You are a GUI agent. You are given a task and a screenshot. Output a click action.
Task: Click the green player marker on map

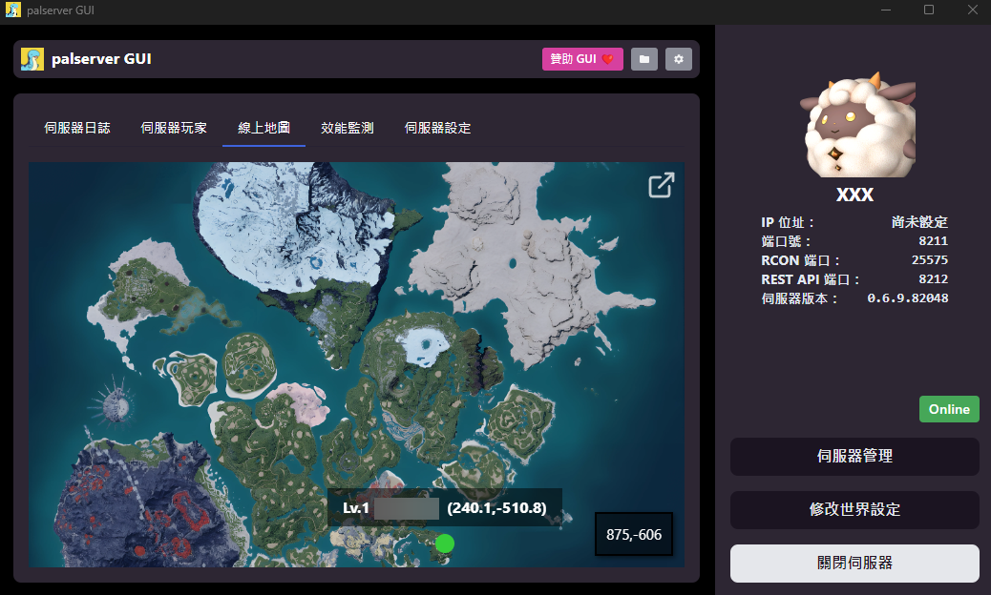click(445, 544)
